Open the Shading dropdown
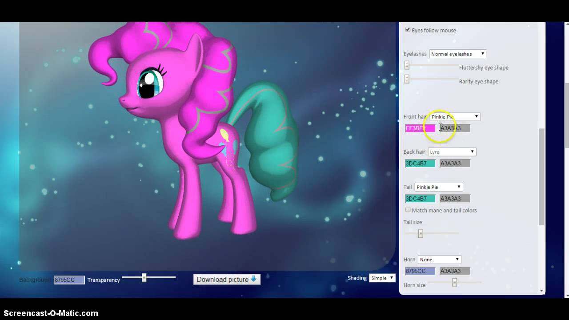 [382, 278]
